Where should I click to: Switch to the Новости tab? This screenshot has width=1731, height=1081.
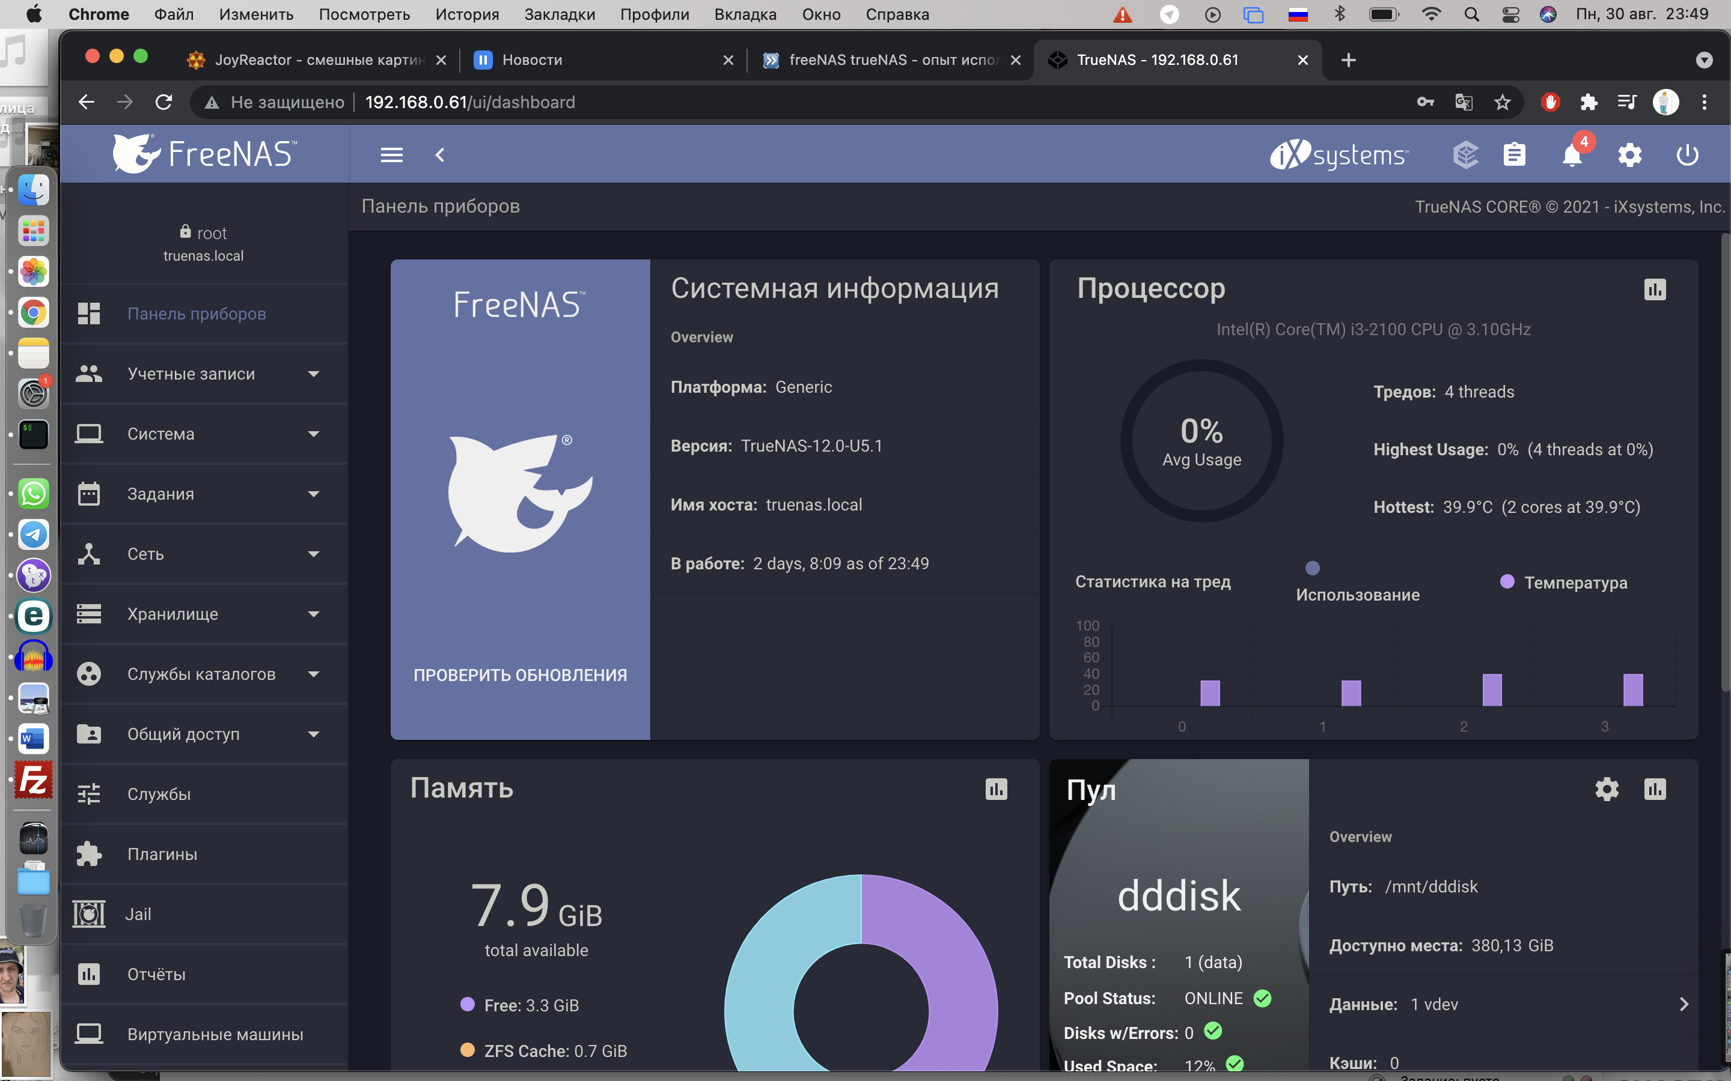[603, 60]
